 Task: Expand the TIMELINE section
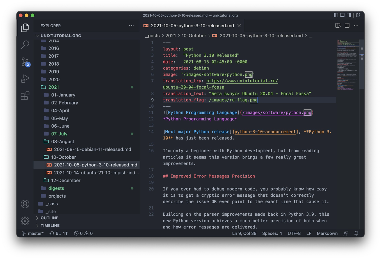87,225
